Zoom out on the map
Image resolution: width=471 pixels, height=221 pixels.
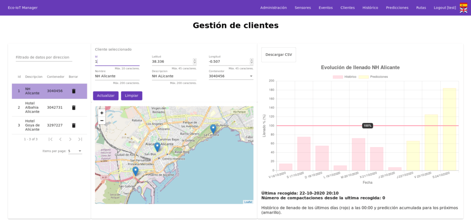point(102,121)
